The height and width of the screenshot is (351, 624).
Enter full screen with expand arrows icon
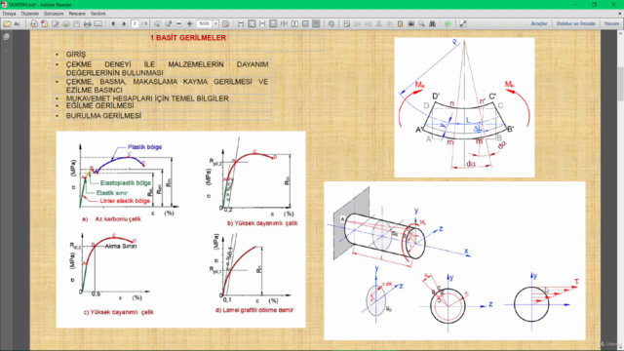tap(463, 23)
